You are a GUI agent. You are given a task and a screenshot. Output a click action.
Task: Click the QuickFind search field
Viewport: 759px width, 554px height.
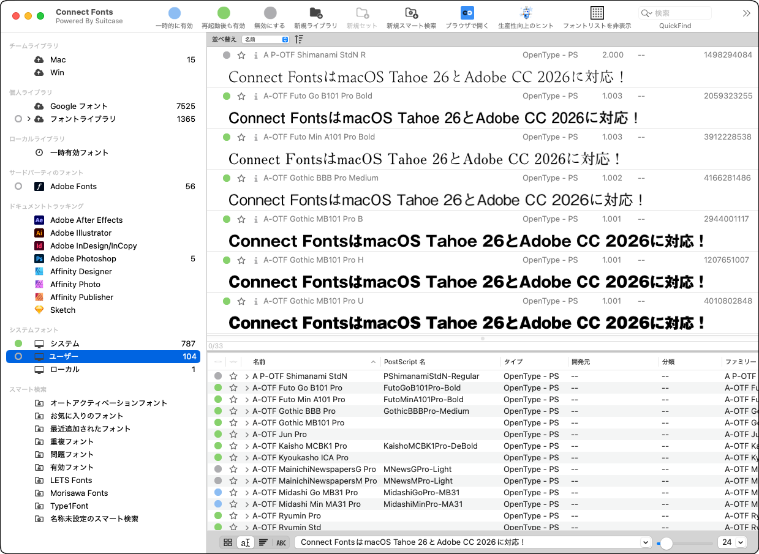pyautogui.click(x=675, y=13)
